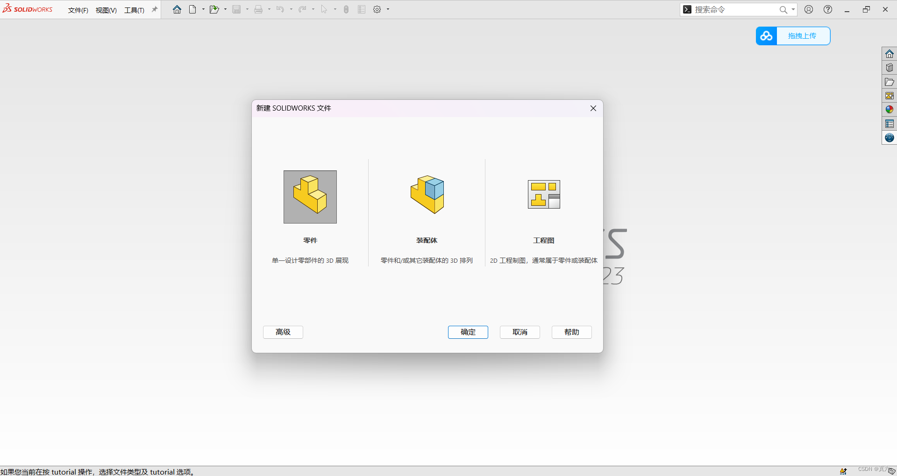Click the 2D 工程制图 description text

544,260
